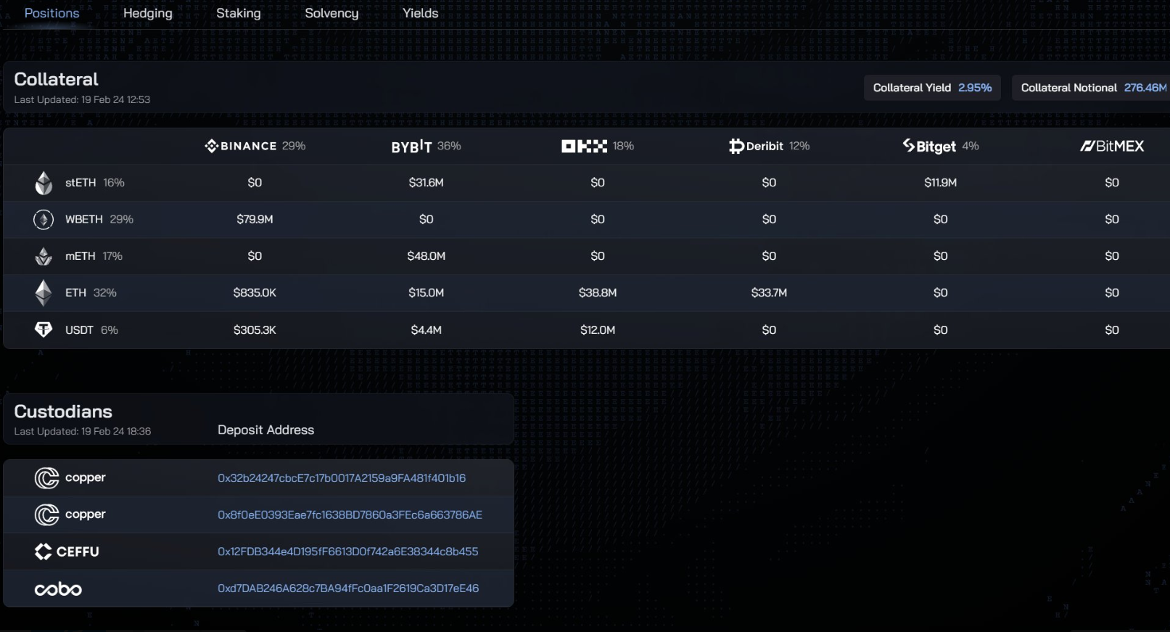Open Cobo deposit address 0xd7DAB246A628...
This screenshot has height=632, width=1170.
348,588
